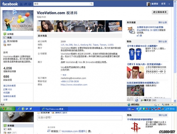Click the red-haired basketball player ad image
Screen dimensions: 177x134
click(135, 73)
